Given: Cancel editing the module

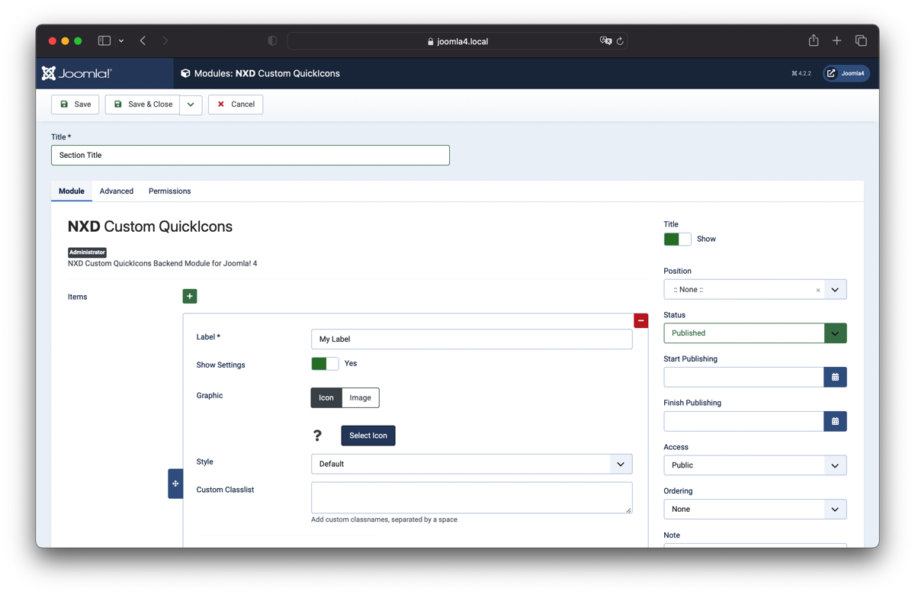Looking at the screenshot, I should point(236,105).
